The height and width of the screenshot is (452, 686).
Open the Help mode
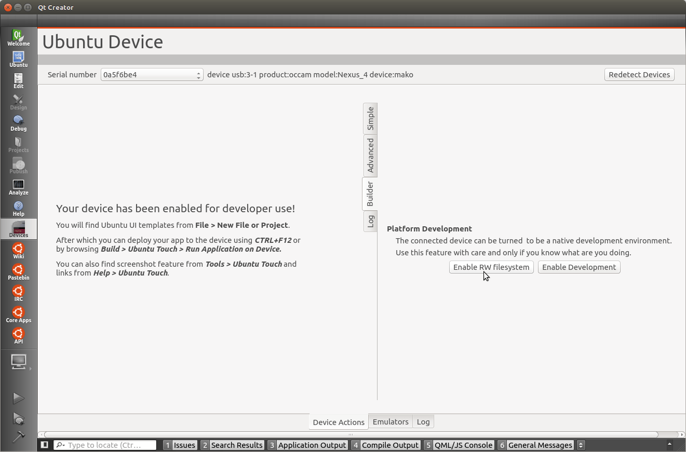click(18, 208)
